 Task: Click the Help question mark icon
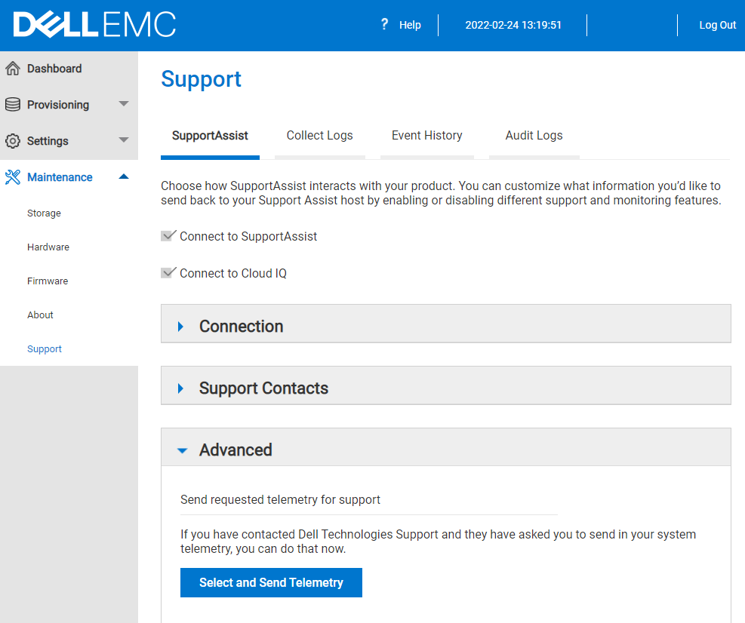click(x=385, y=24)
